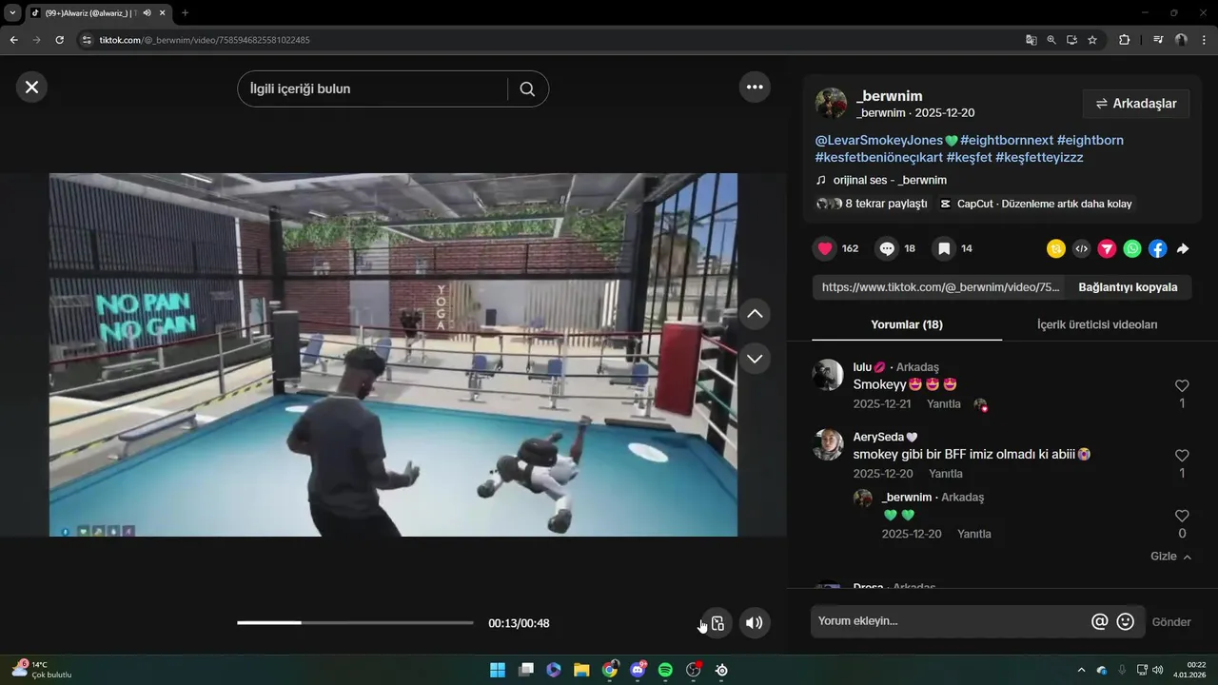Close the TikTok video viewer with X
The width and height of the screenshot is (1218, 685).
(x=31, y=88)
